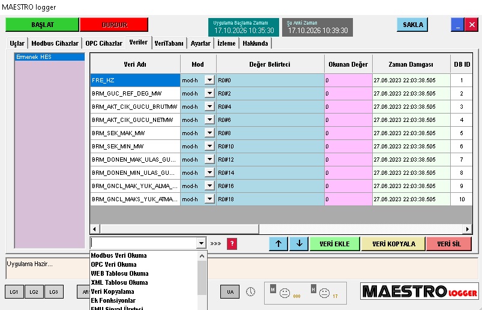This screenshot has width=482, height=310.
Task: Click the red question mark help icon
Action: (x=232, y=244)
